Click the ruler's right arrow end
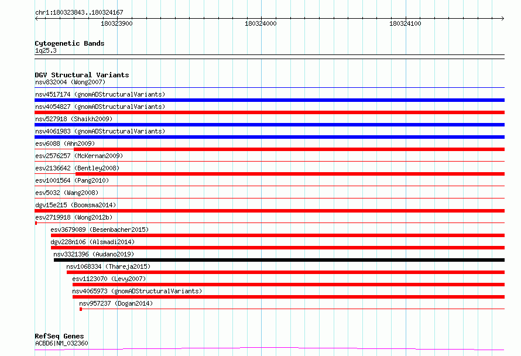The width and height of the screenshot is (521, 356). coord(503,18)
